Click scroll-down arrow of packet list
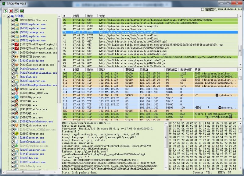The image size is (244, 176). point(240,118)
